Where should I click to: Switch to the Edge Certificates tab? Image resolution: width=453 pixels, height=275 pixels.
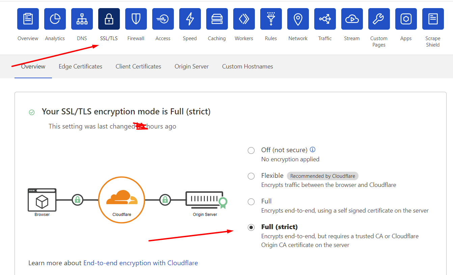[80, 66]
